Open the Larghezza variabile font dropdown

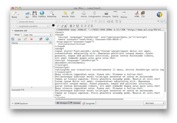tap(33, 26)
